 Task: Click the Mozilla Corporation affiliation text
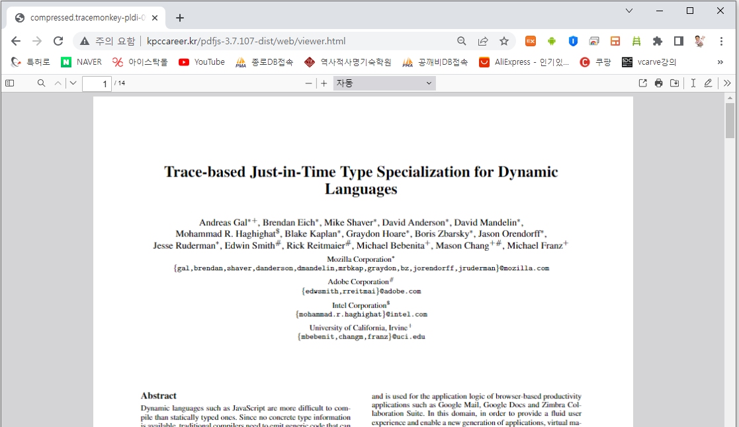[x=361, y=259]
